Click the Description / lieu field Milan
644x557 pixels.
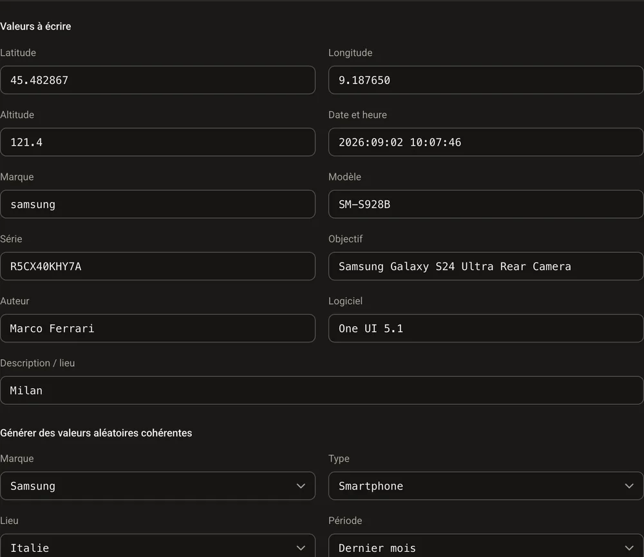(x=321, y=391)
